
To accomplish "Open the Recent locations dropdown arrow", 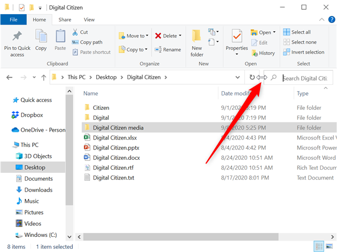I will point(34,77).
